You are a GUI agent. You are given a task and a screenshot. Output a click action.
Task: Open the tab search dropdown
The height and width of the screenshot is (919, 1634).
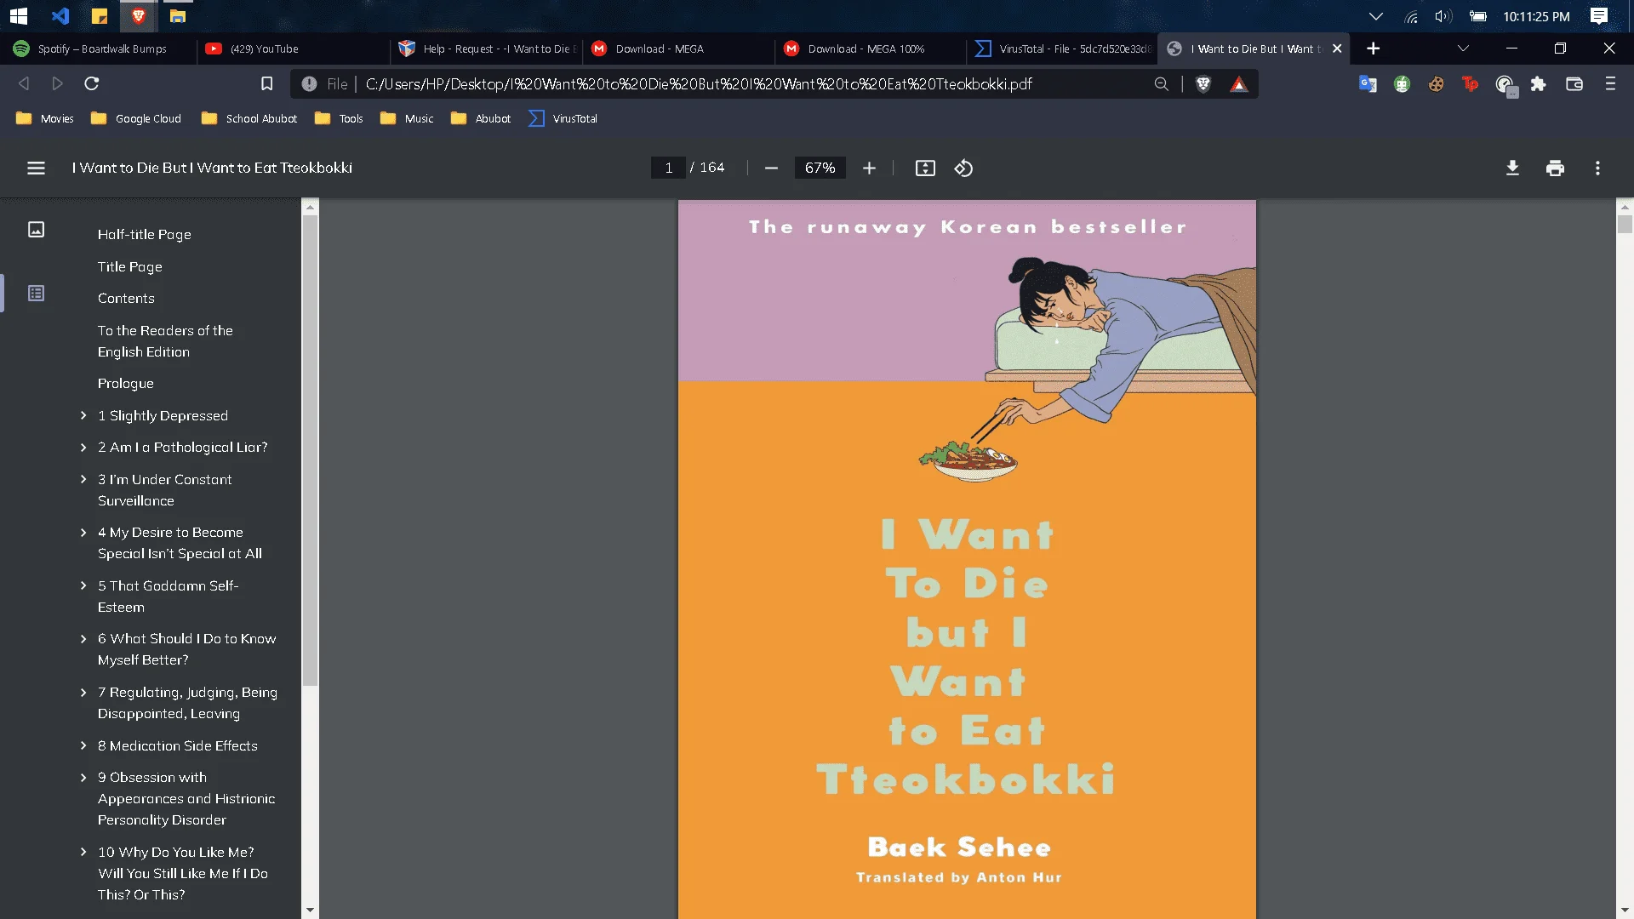tap(1463, 49)
